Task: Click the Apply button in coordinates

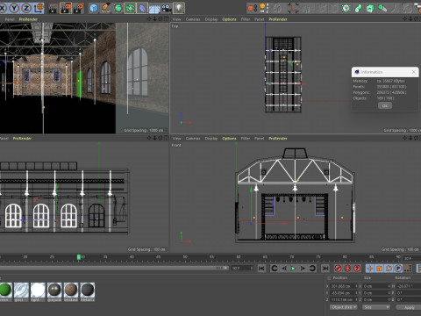Action: point(409,307)
